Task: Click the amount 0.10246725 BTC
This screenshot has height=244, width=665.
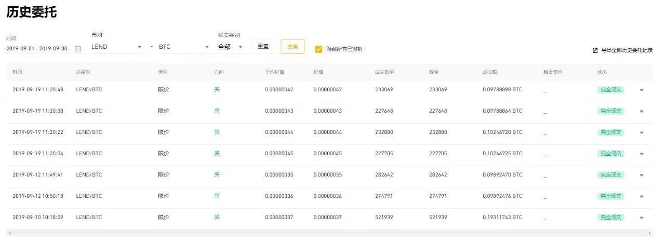Action: click(x=502, y=154)
